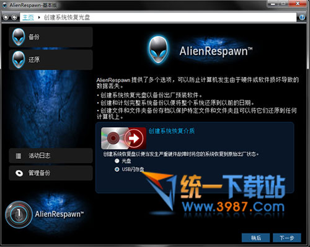
Task: Click the countdown circle icon showing 1
Action: pyautogui.click(x=19, y=215)
